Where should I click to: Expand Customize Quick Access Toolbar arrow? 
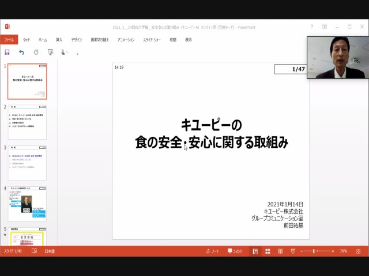78,52
